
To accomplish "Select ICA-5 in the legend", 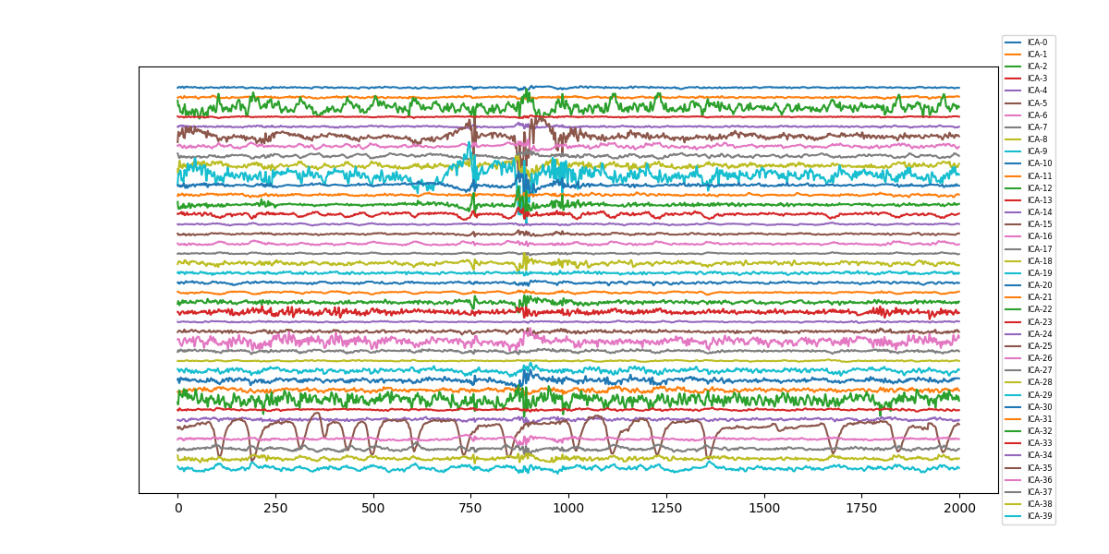I will pyautogui.click(x=1037, y=103).
